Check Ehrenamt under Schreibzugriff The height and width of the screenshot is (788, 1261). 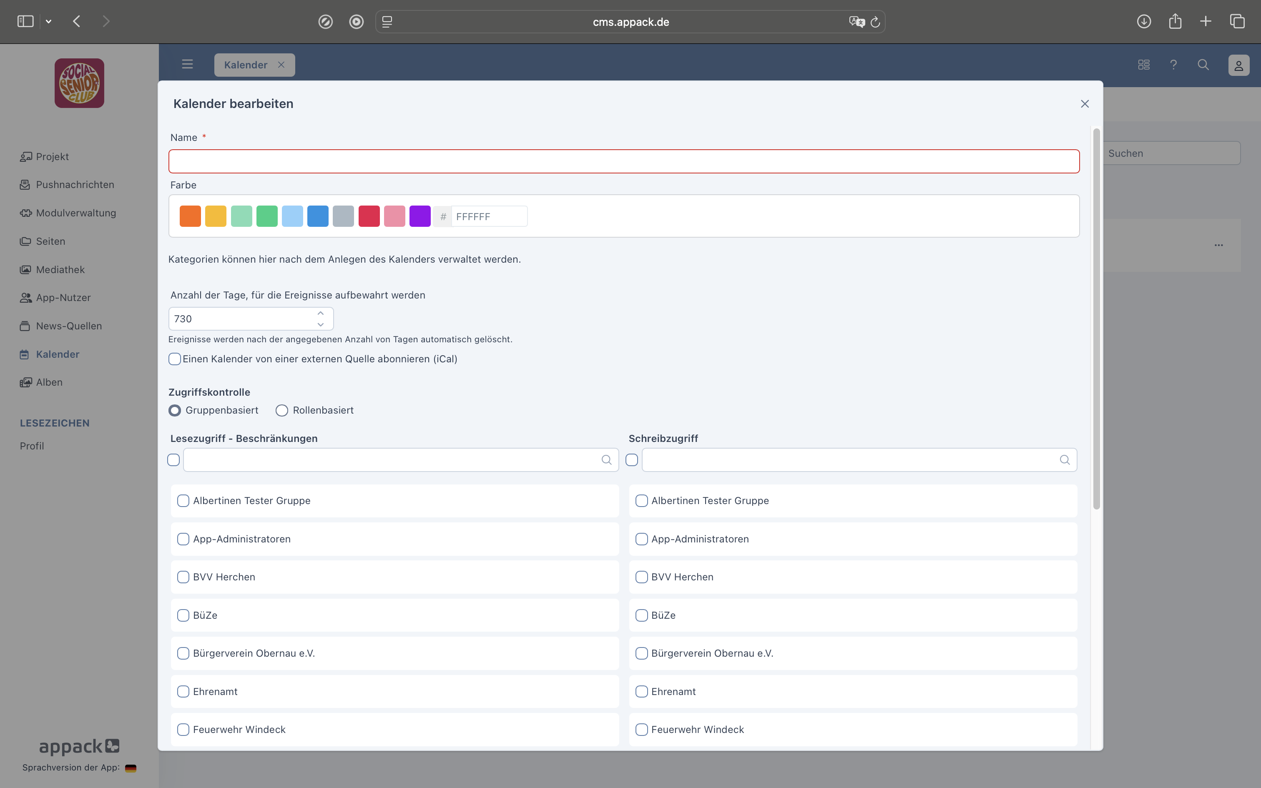click(x=641, y=692)
